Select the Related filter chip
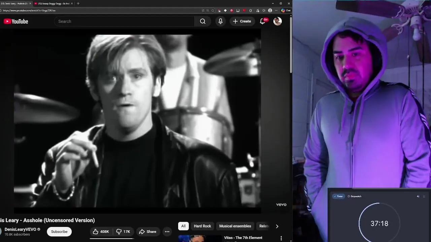Screen dimensions: 431x242 pyautogui.click(x=264, y=226)
